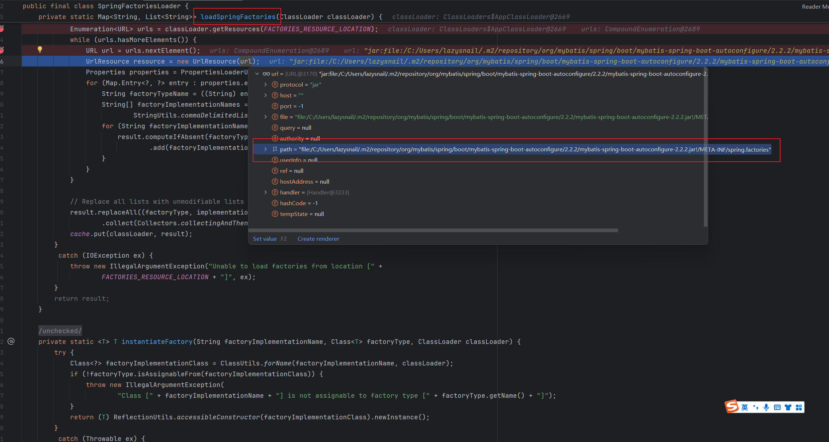
Task: Click "ReflectionUtils.accessibleConstructor" call
Action: coord(187,417)
